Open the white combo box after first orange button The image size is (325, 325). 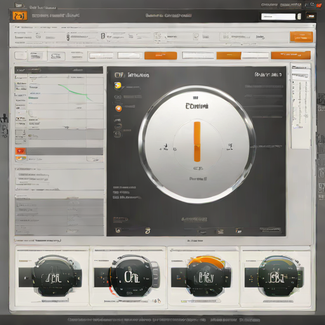[x=198, y=55]
